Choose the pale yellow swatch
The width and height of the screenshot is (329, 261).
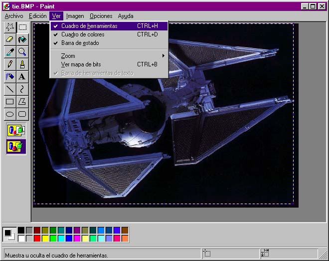coord(85,239)
